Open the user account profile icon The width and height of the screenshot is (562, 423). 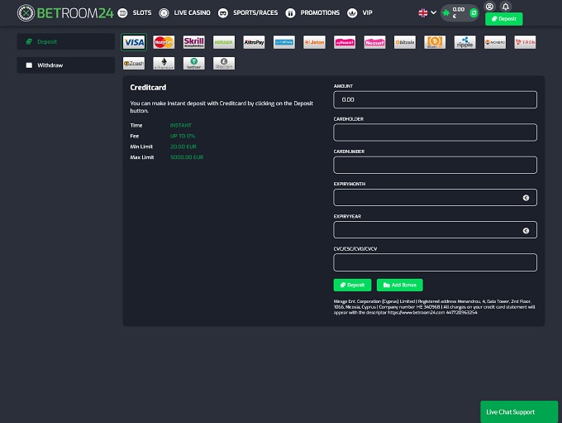(489, 7)
